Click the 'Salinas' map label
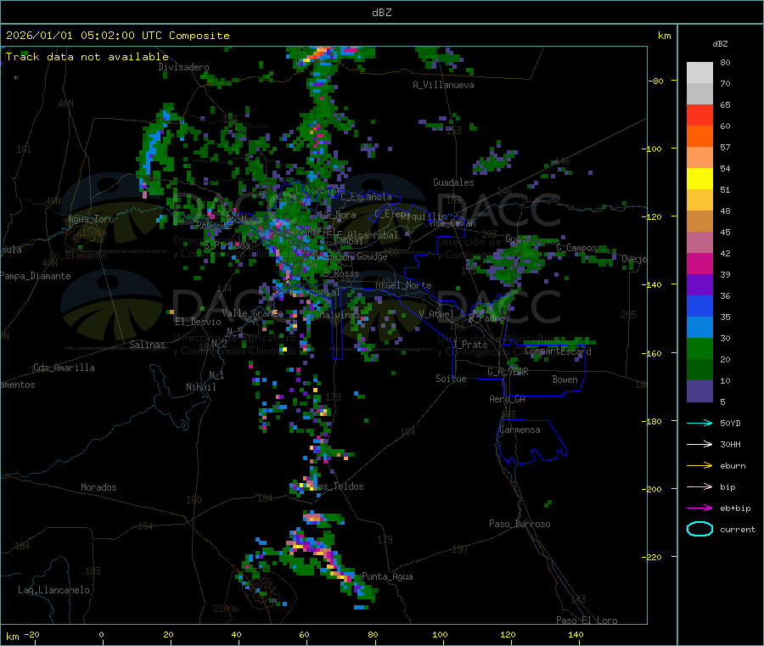 (147, 345)
